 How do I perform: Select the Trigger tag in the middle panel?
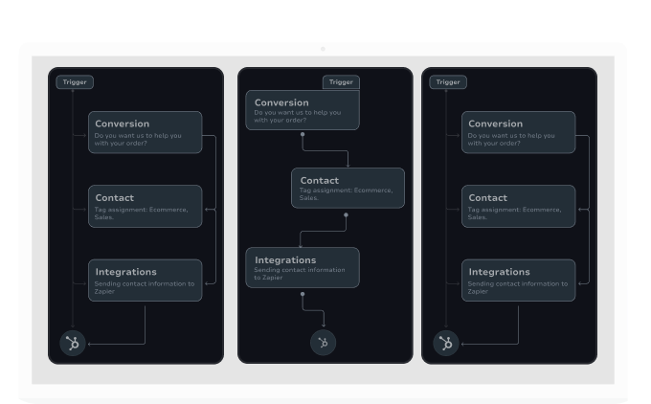click(341, 82)
